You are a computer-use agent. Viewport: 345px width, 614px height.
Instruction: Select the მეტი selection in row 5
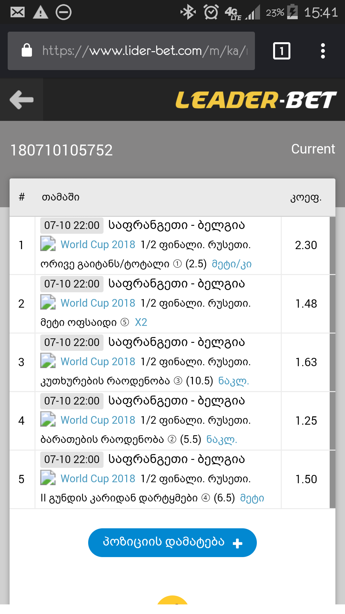(x=252, y=498)
